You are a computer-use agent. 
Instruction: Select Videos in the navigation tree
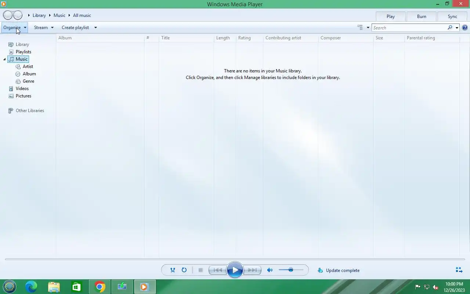[19, 89]
